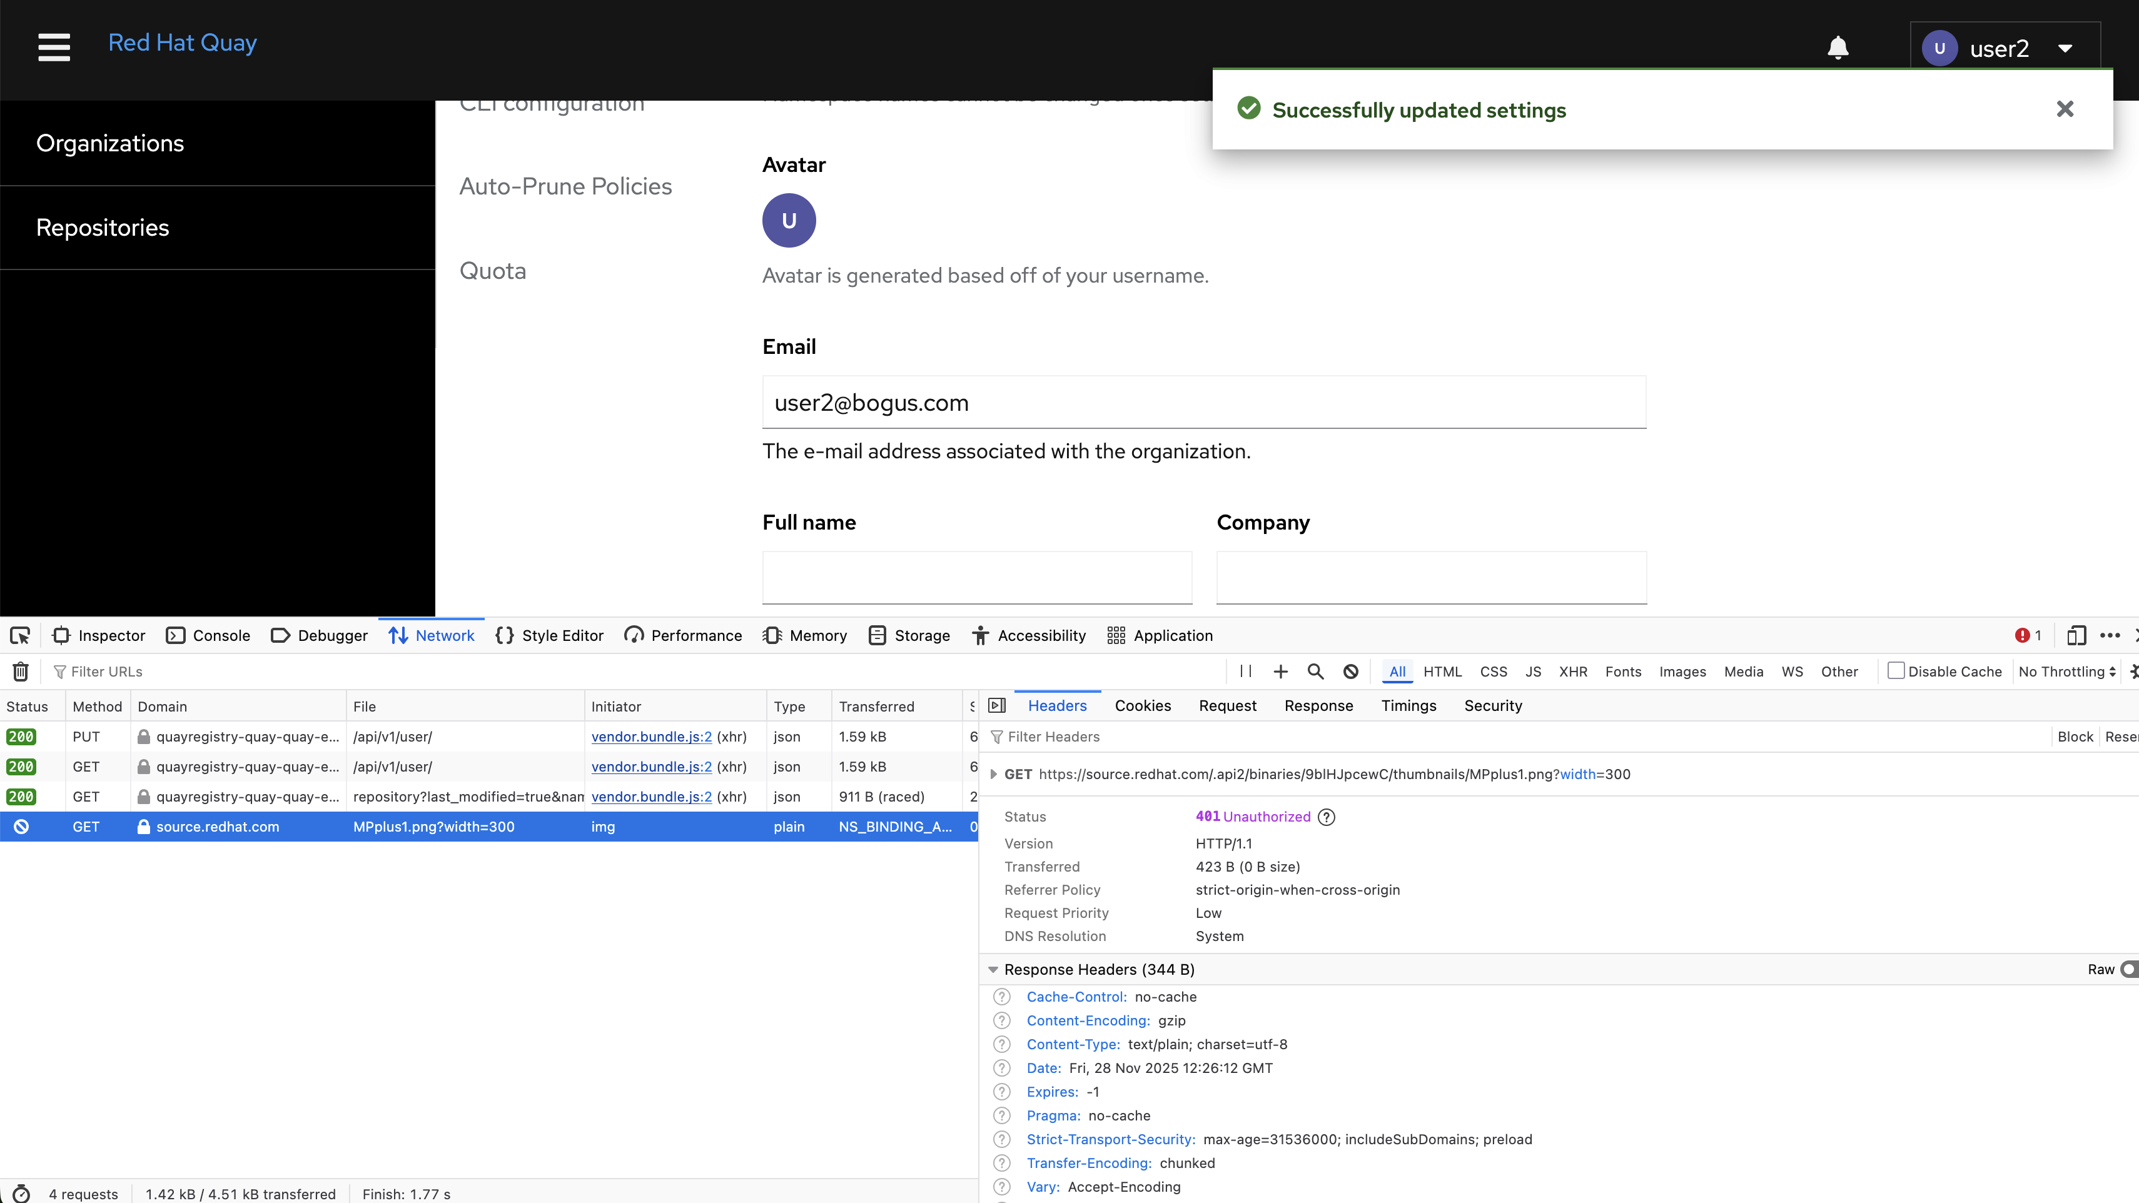Click the Email input field
Image resolution: width=2139 pixels, height=1203 pixels.
coord(1204,403)
